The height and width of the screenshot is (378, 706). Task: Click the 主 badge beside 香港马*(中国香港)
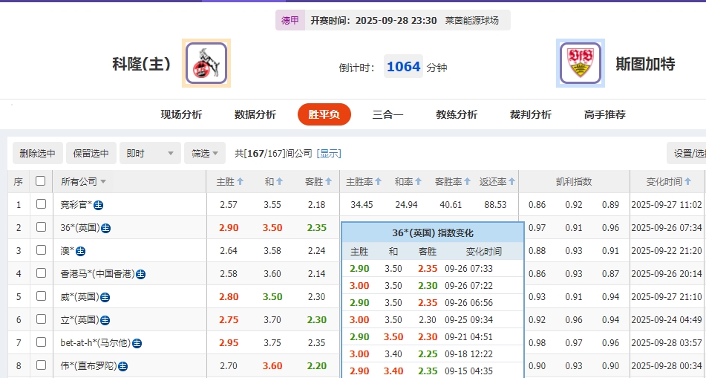(x=140, y=274)
